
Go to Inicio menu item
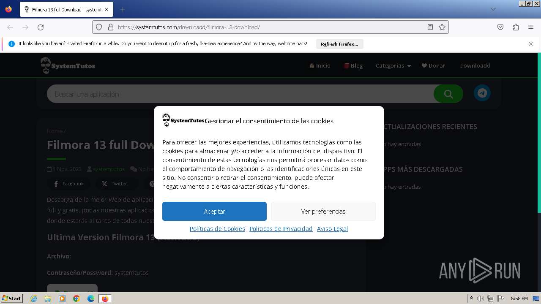[320, 65]
